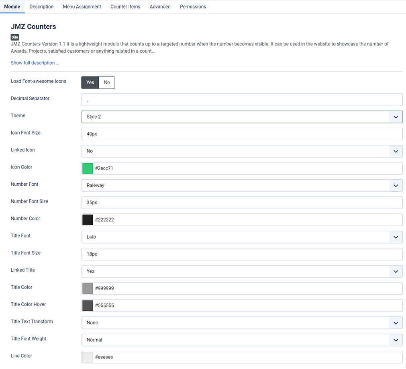Open the Advanced tab
406x369 pixels.
[160, 7]
